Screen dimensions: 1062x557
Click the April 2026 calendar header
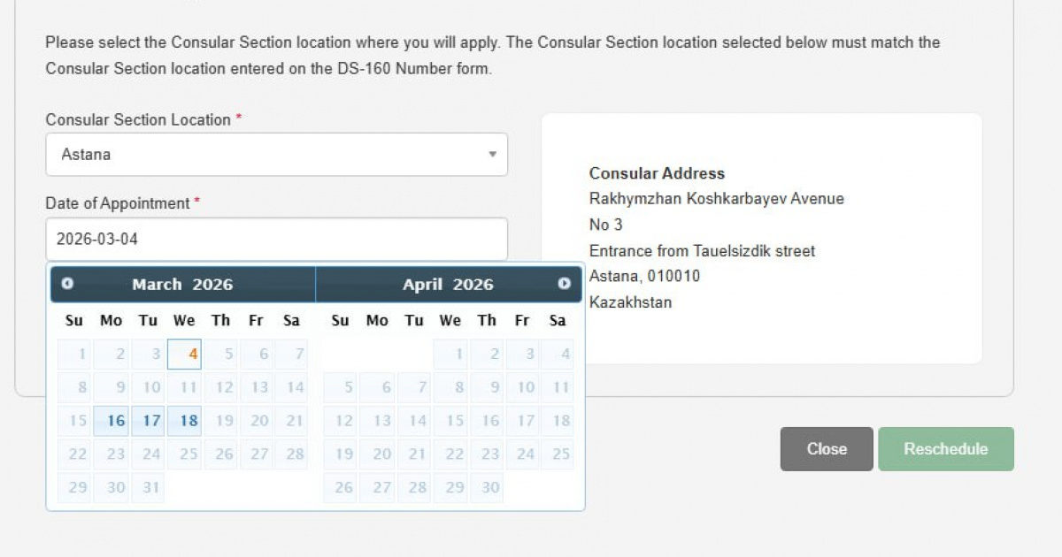coord(448,285)
